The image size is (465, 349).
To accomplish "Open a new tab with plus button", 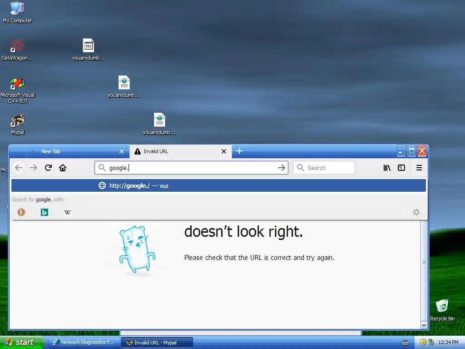I will (x=239, y=151).
